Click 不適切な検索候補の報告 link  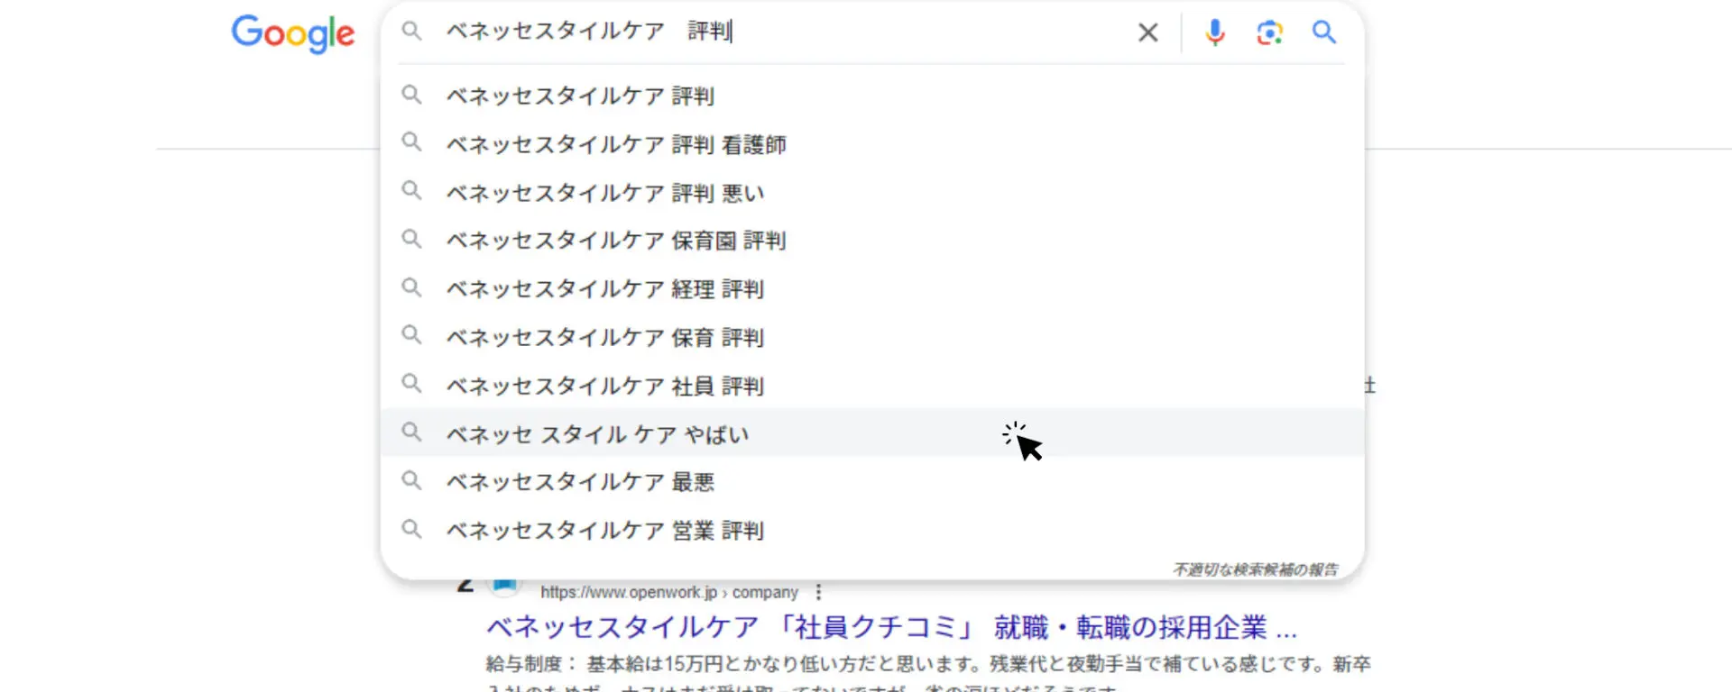click(1255, 569)
